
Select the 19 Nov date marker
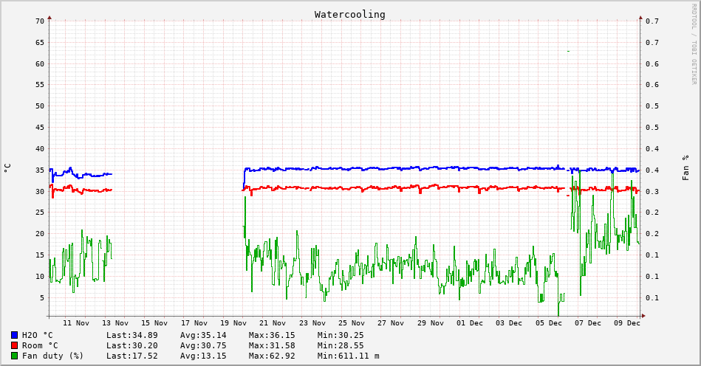point(233,322)
